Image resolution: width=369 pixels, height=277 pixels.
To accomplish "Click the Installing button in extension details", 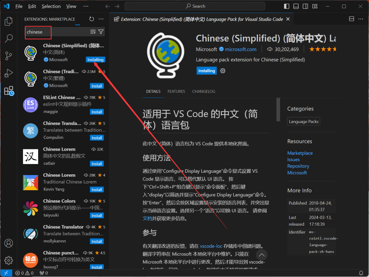I will 207,71.
